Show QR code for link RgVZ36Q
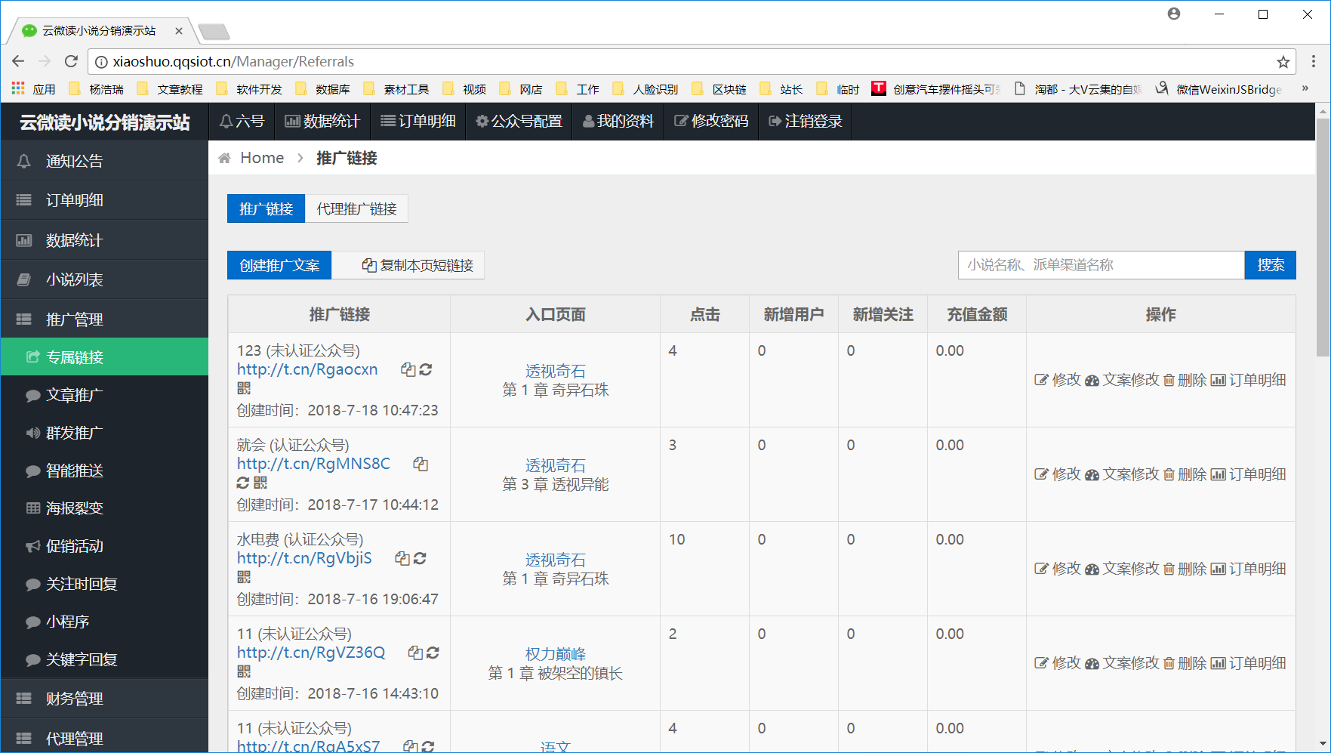 point(243,671)
